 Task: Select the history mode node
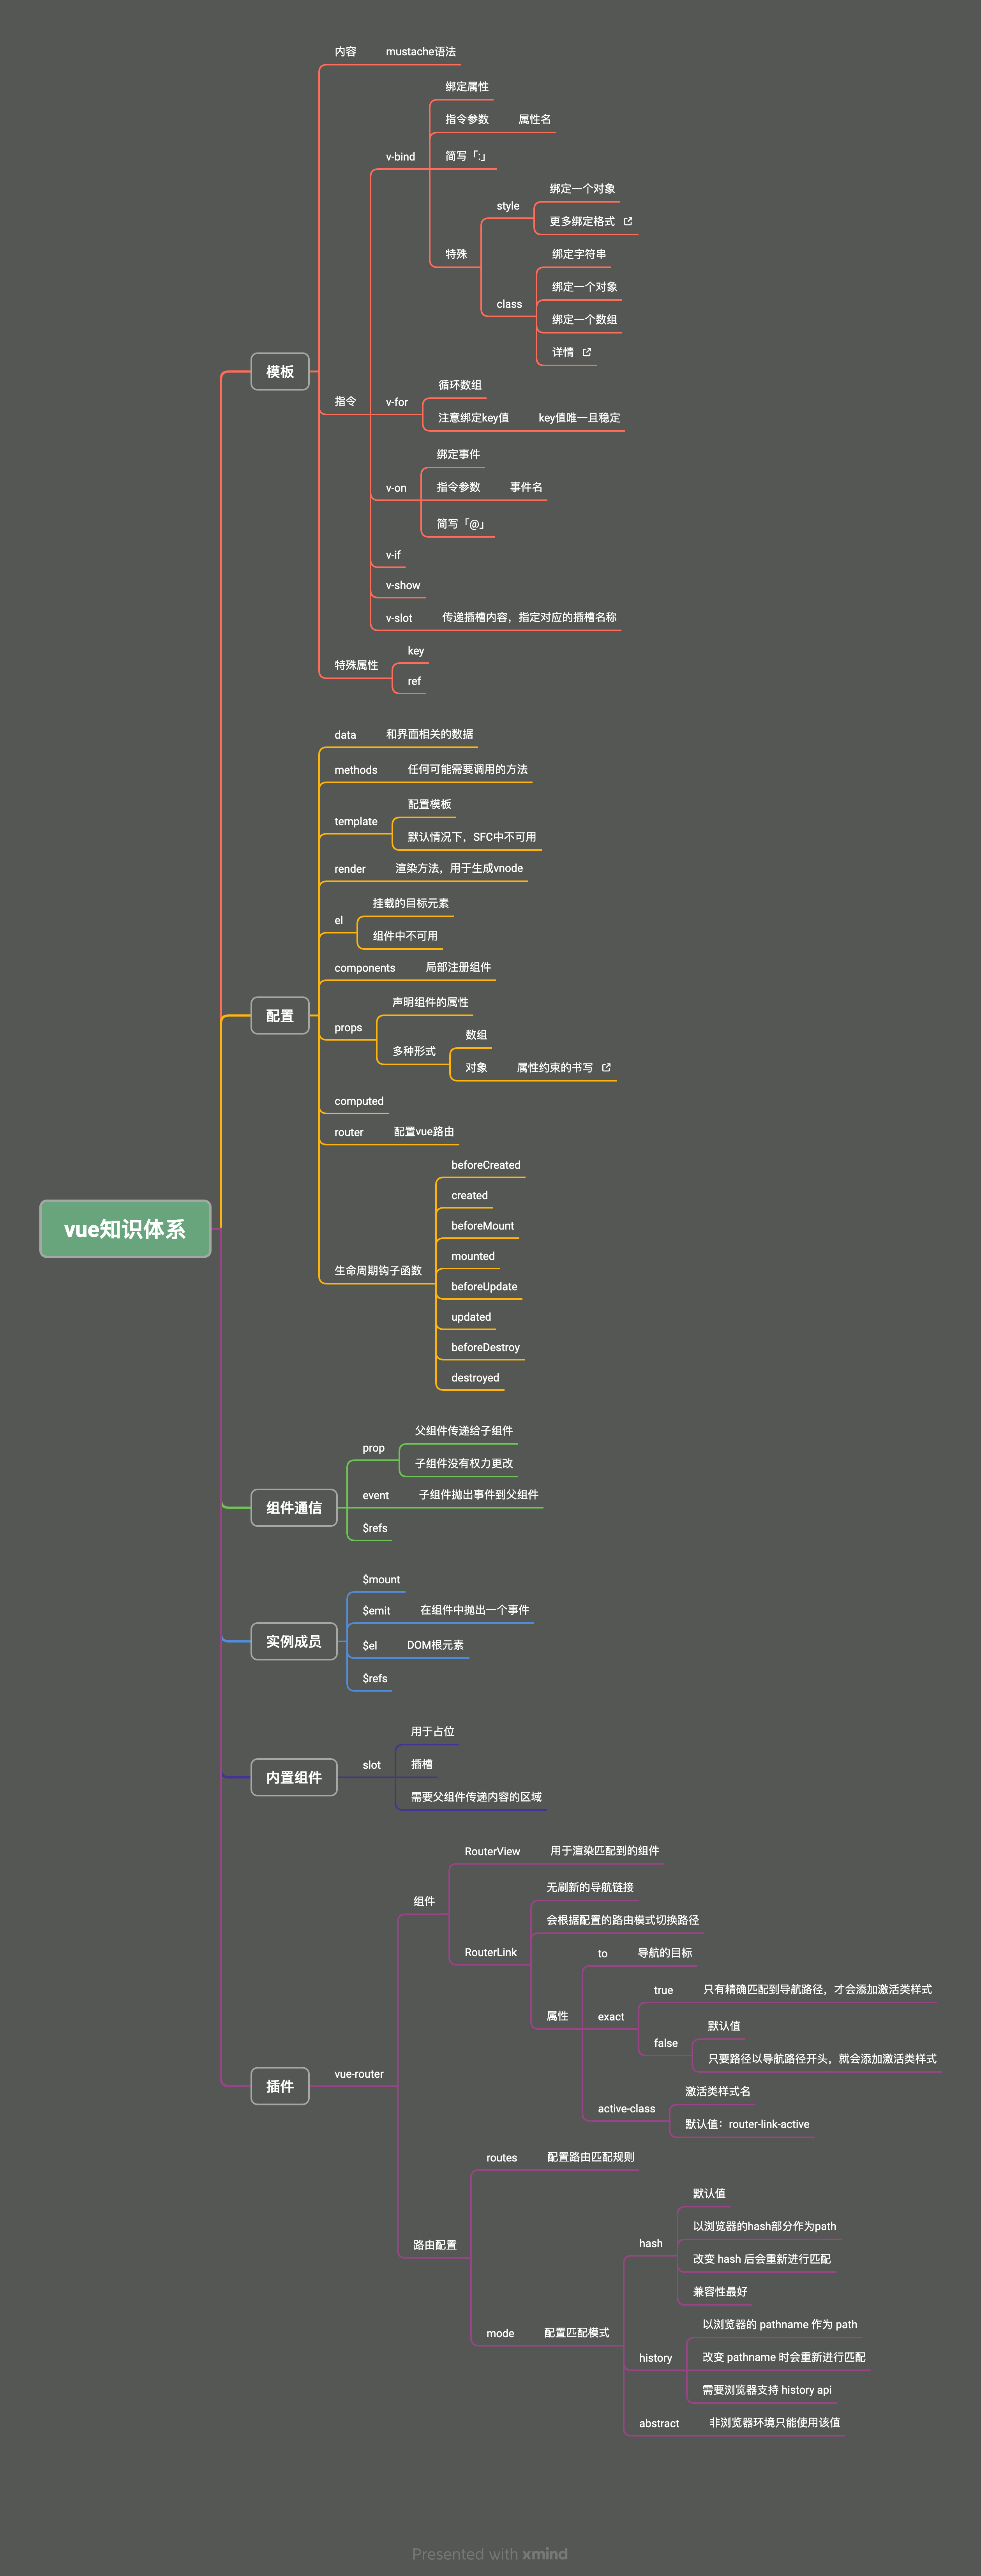[x=656, y=2358]
